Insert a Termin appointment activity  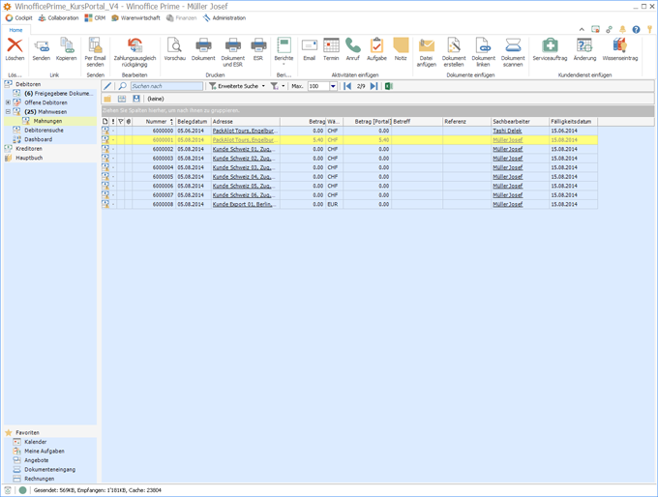pyautogui.click(x=331, y=45)
